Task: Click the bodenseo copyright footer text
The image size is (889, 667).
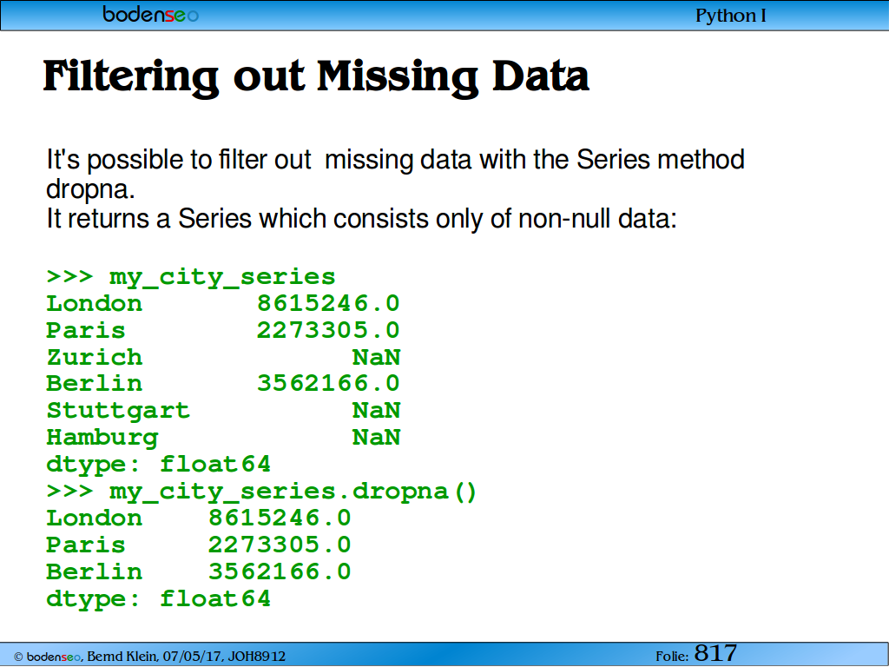Action: 149,657
